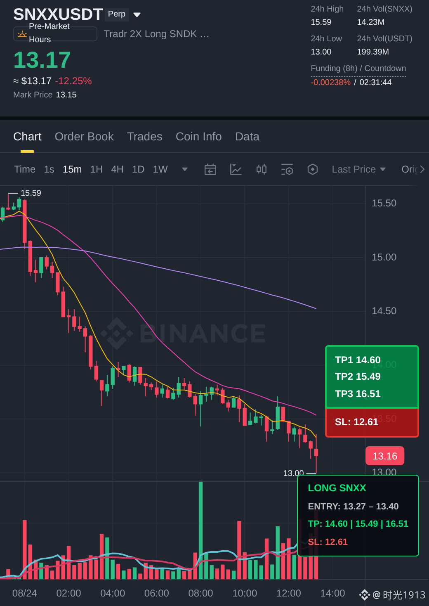Screen dimensions: 429x606
Task: Select the Original chart mode label
Action: [410, 169]
